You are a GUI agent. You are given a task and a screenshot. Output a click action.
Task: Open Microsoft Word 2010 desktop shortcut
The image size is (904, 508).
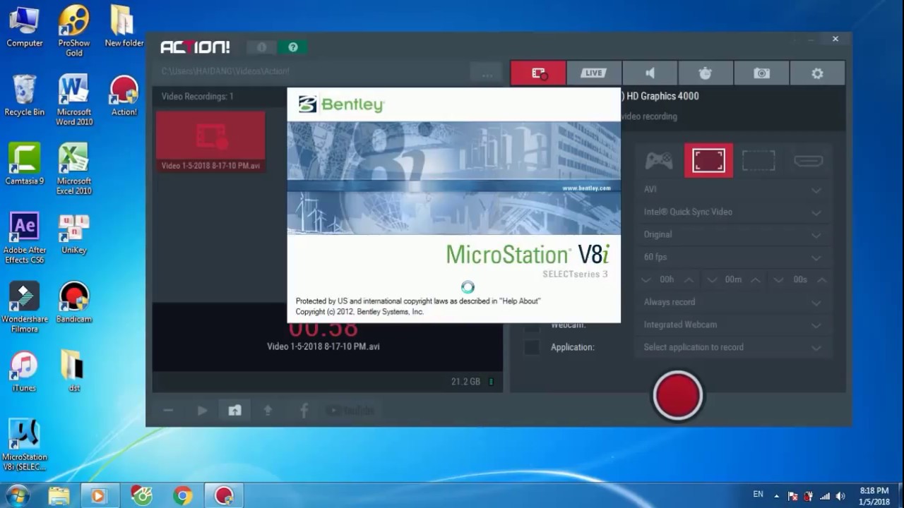pos(74,99)
